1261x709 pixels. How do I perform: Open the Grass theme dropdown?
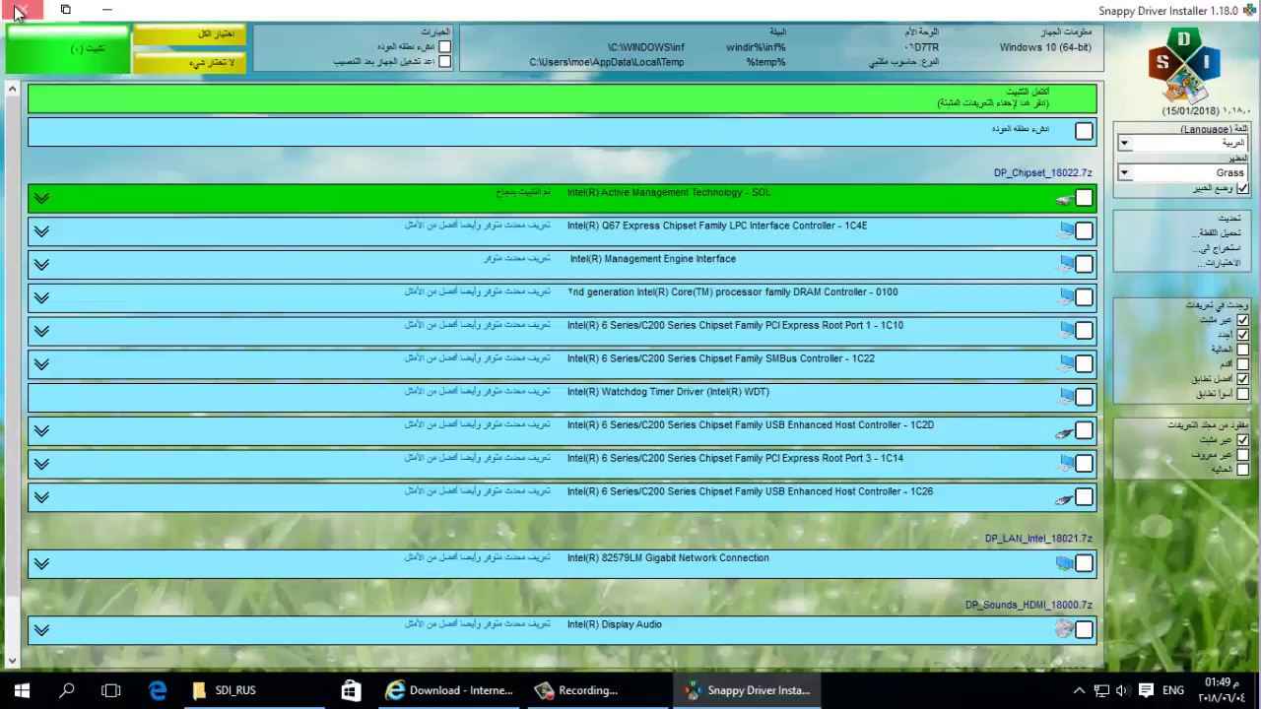click(x=1124, y=173)
